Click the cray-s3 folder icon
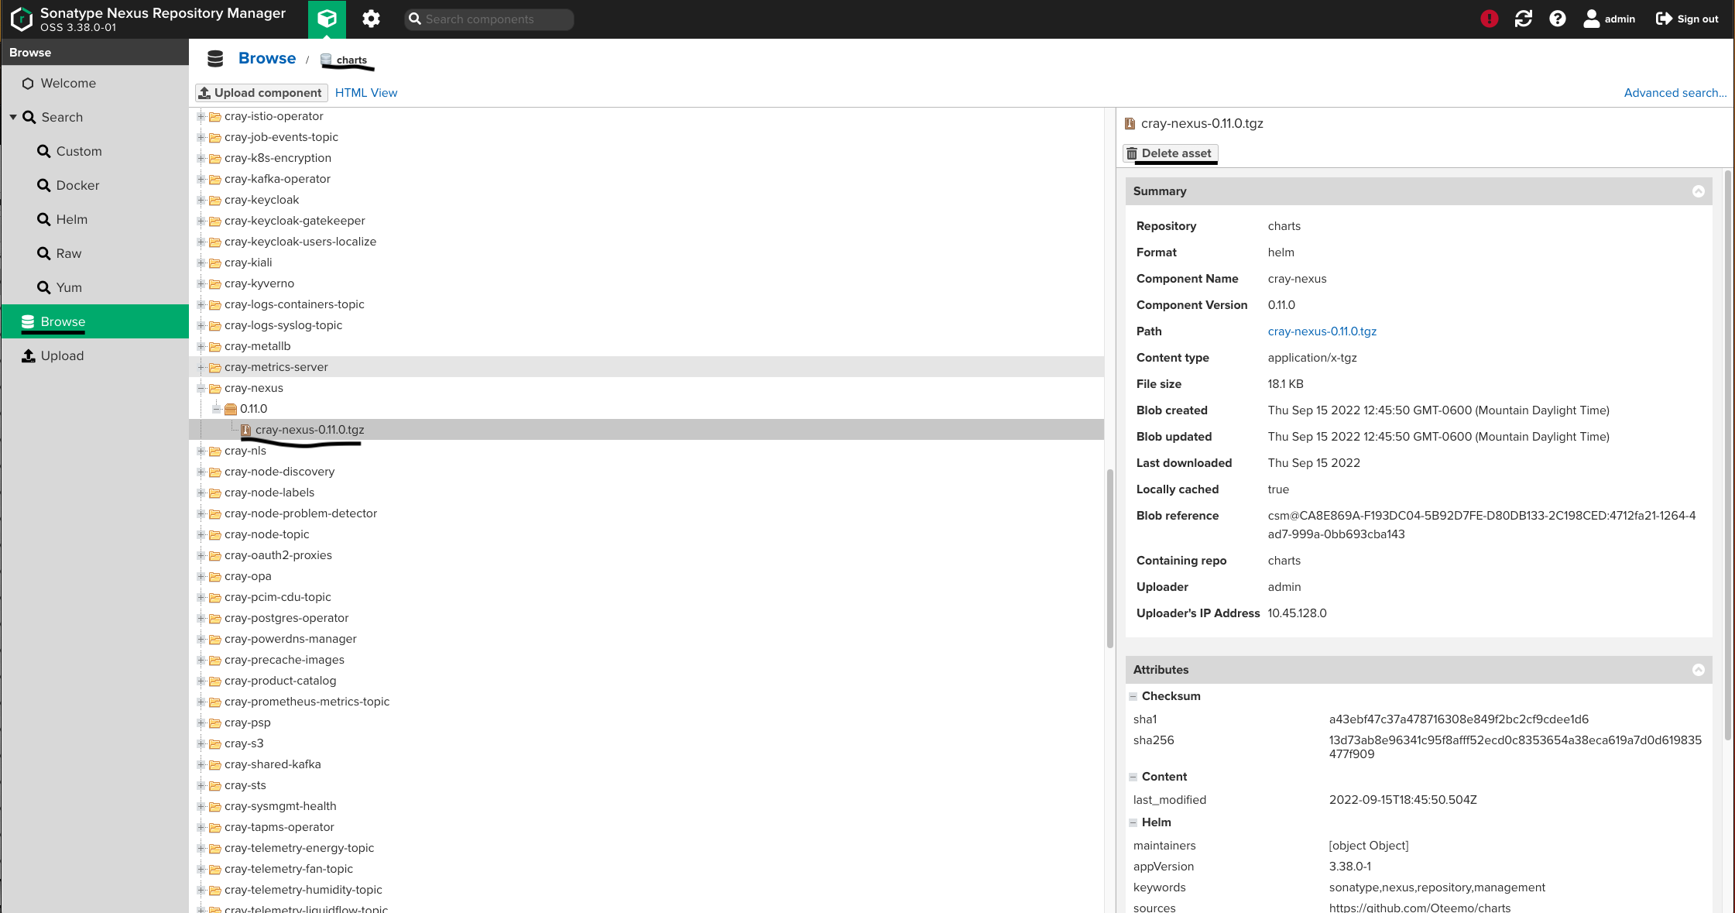 tap(215, 743)
